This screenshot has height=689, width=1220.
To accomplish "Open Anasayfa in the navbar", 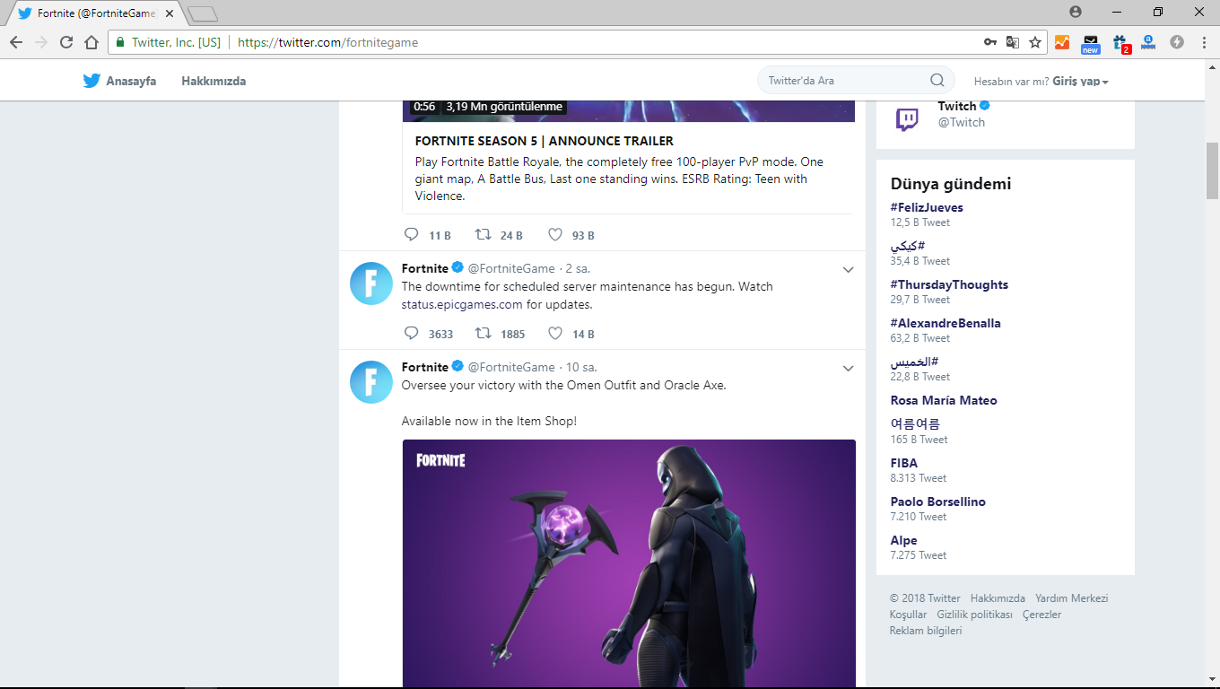I will coord(131,81).
